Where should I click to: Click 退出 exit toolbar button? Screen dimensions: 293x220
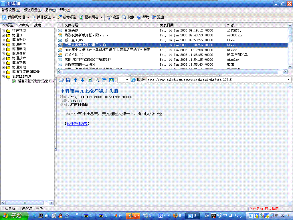pyautogui.click(x=158, y=17)
